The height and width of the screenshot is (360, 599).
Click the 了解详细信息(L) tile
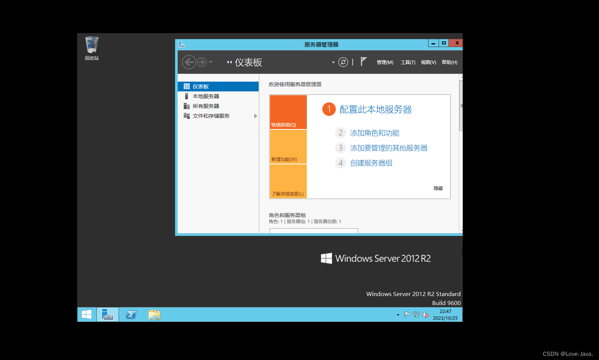288,181
